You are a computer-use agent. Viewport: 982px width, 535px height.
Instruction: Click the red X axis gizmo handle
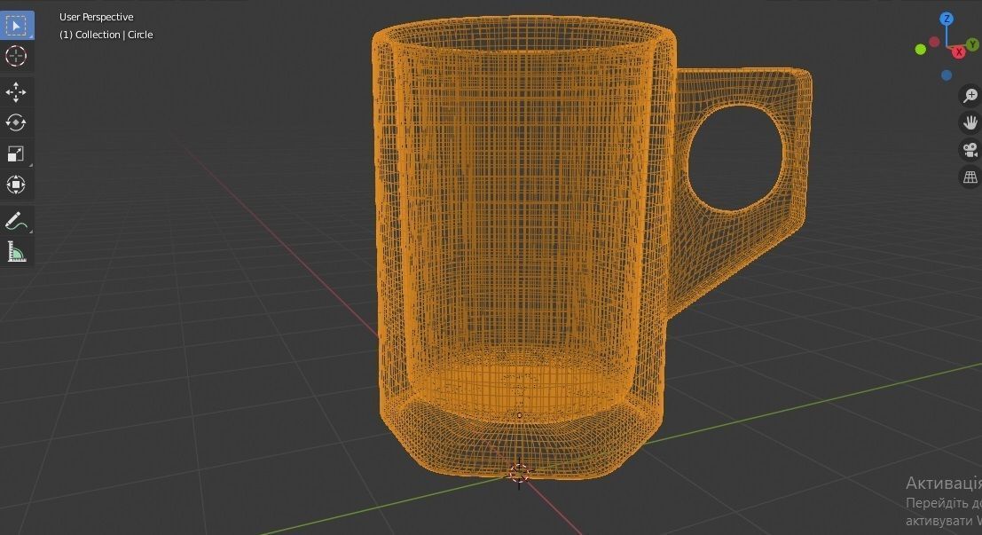[x=959, y=52]
